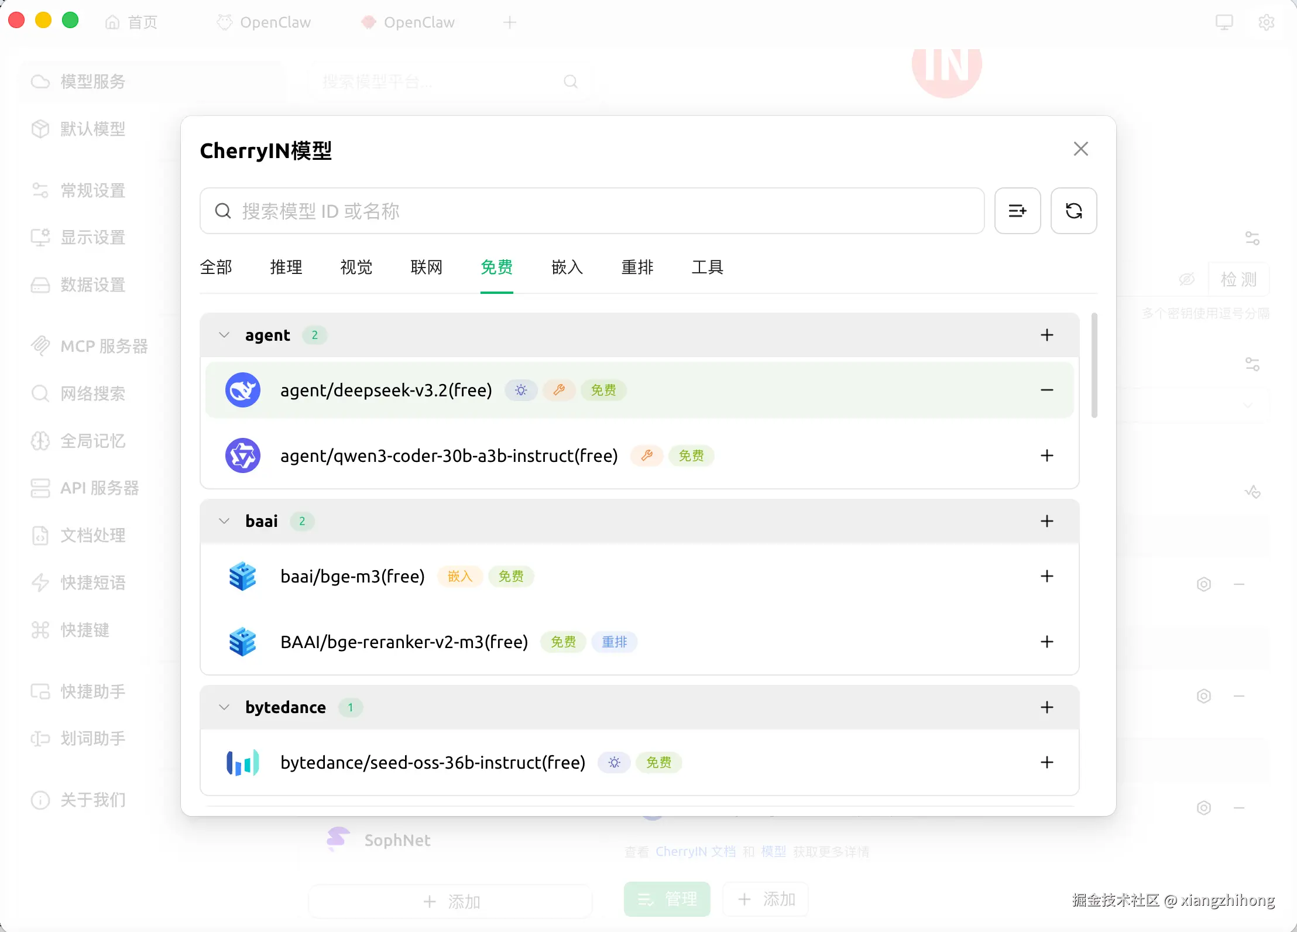Add BAAI/bge-reranker-v2-m3(free) with plus icon
This screenshot has width=1297, height=932.
click(1046, 642)
